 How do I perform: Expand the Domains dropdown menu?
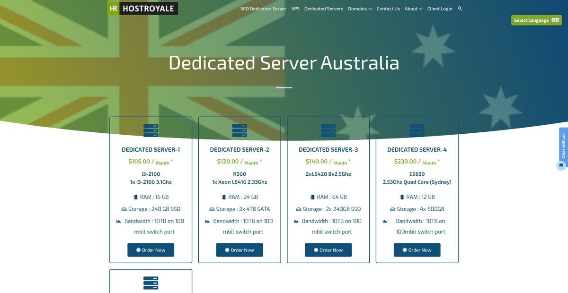[x=360, y=9]
